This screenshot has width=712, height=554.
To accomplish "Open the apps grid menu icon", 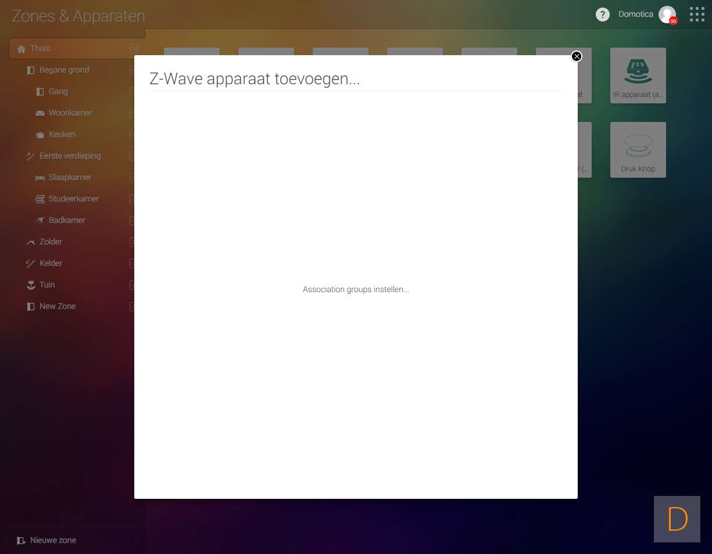I will coord(696,15).
